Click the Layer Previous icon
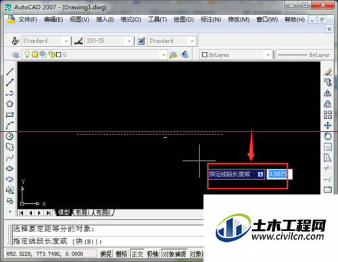The image size is (338, 262). pyautogui.click(x=185, y=55)
